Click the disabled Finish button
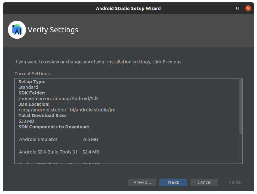This screenshot has width=257, height=194. (x=235, y=182)
